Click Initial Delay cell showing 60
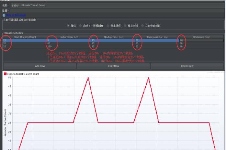This screenshot has height=150, width=226. point(69,44)
